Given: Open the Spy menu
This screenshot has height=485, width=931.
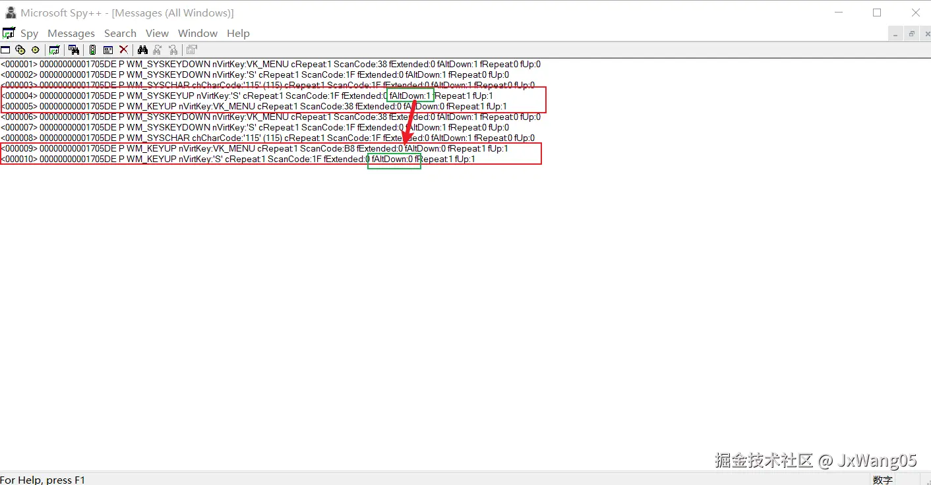Looking at the screenshot, I should [29, 34].
